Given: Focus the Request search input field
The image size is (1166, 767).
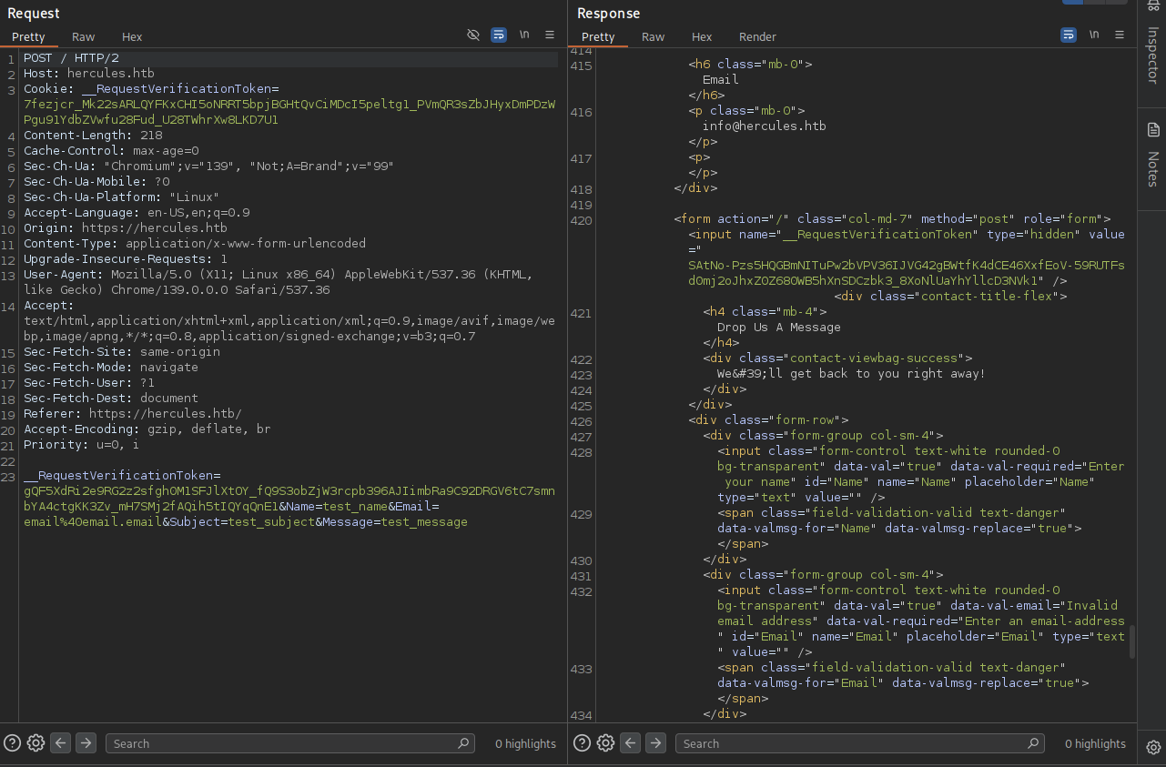Looking at the screenshot, I should click(282, 743).
